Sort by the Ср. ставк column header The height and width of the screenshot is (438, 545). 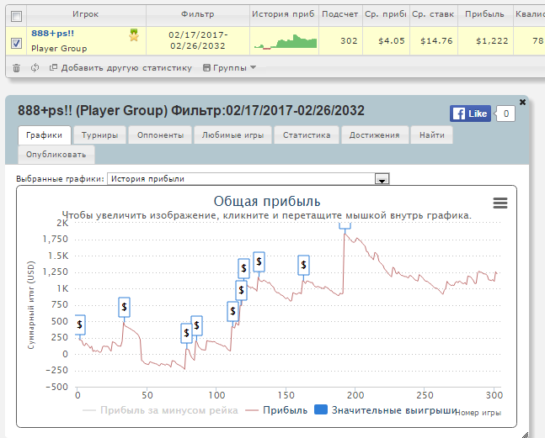pyautogui.click(x=433, y=14)
